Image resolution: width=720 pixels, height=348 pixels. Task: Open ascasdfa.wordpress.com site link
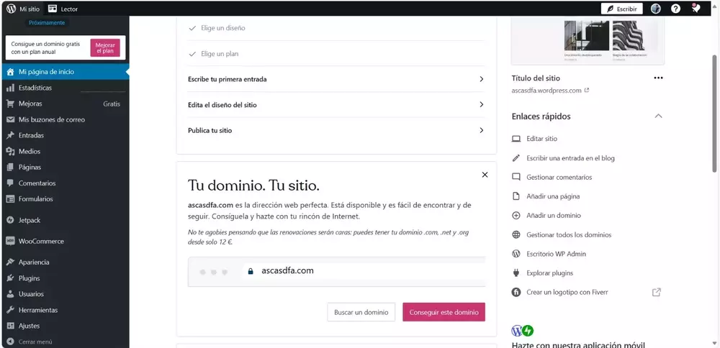click(x=550, y=91)
